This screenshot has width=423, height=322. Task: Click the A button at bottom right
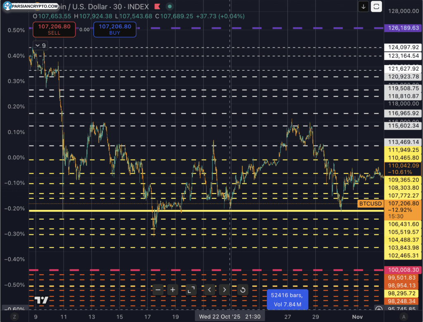tap(404, 317)
